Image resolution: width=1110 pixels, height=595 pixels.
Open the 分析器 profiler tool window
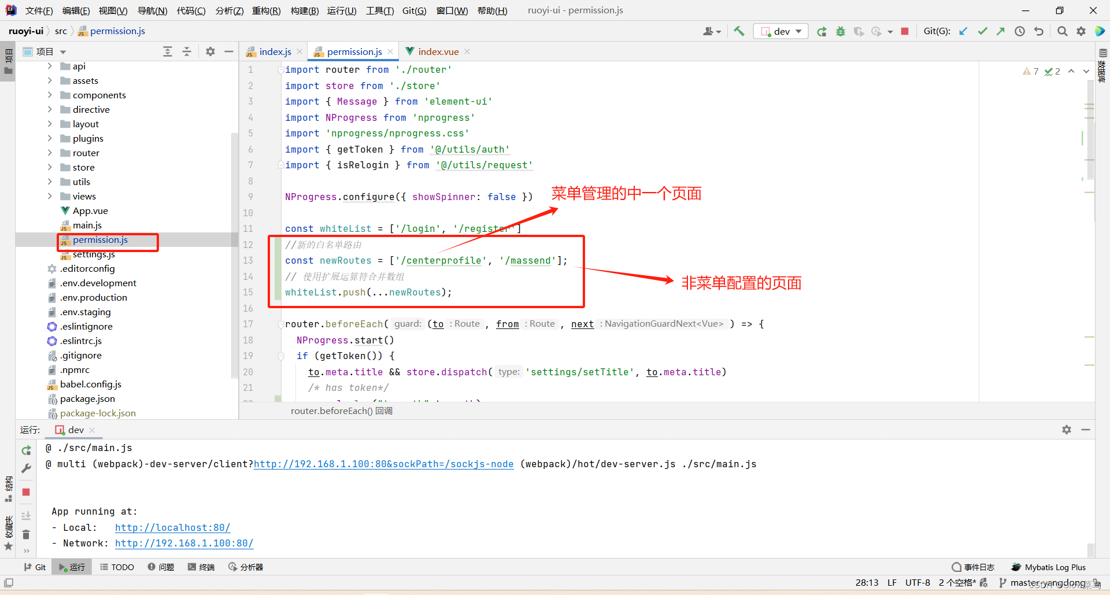pos(246,567)
